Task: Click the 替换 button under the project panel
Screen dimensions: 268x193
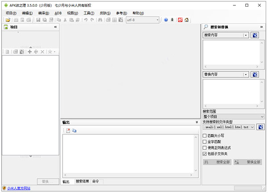Action: coord(48,181)
